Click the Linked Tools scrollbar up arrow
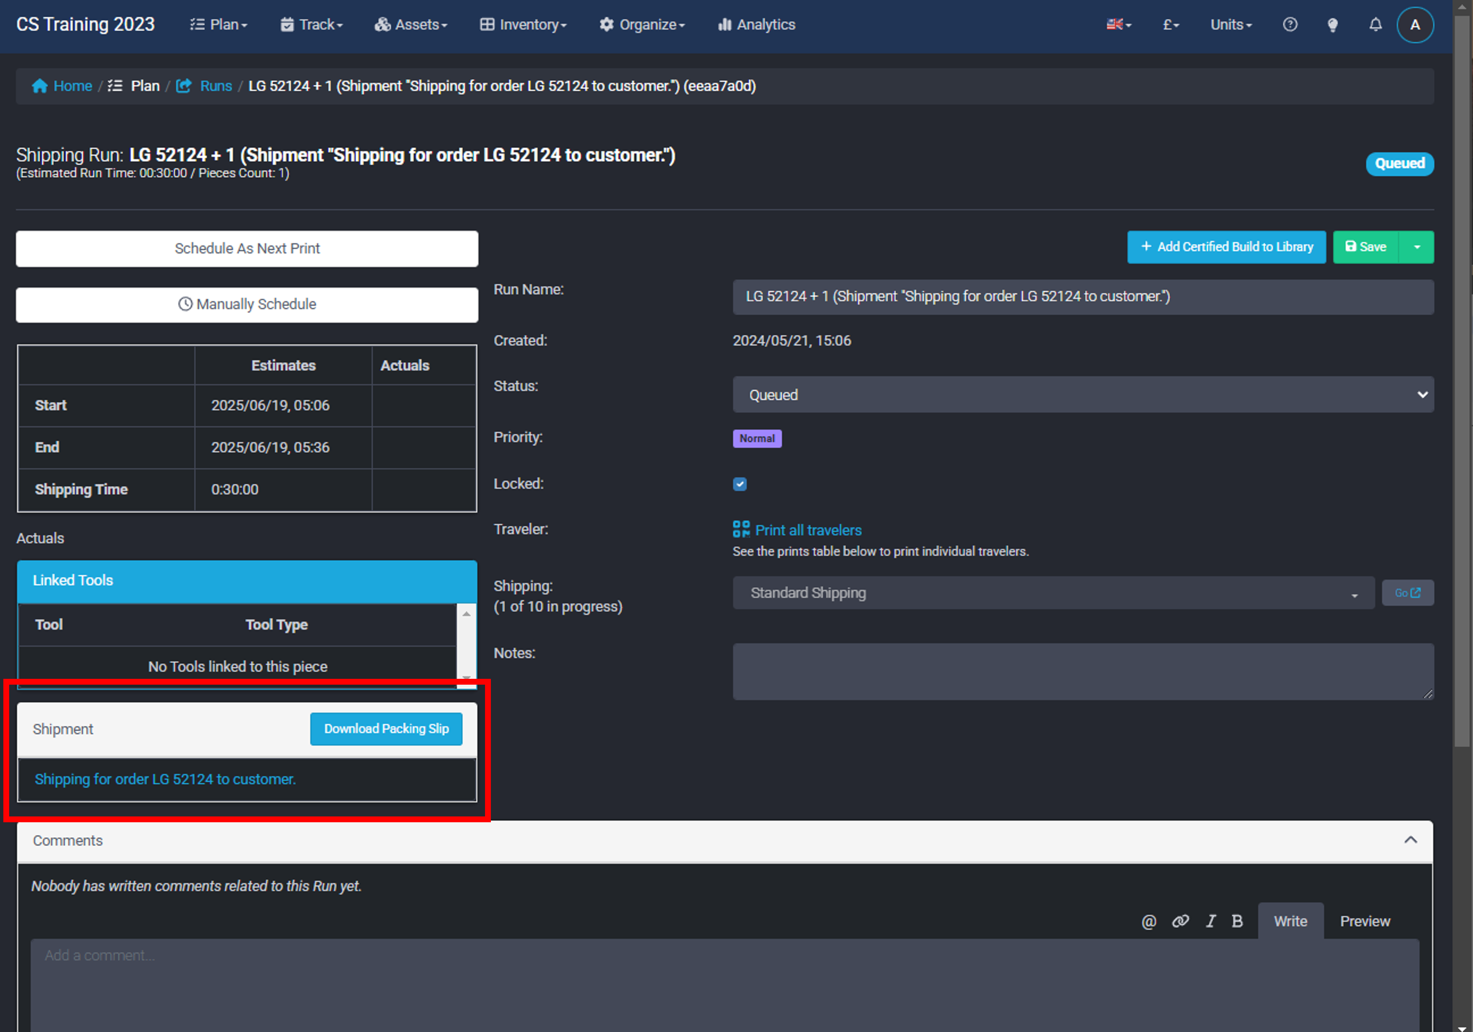The height and width of the screenshot is (1032, 1473). (466, 614)
